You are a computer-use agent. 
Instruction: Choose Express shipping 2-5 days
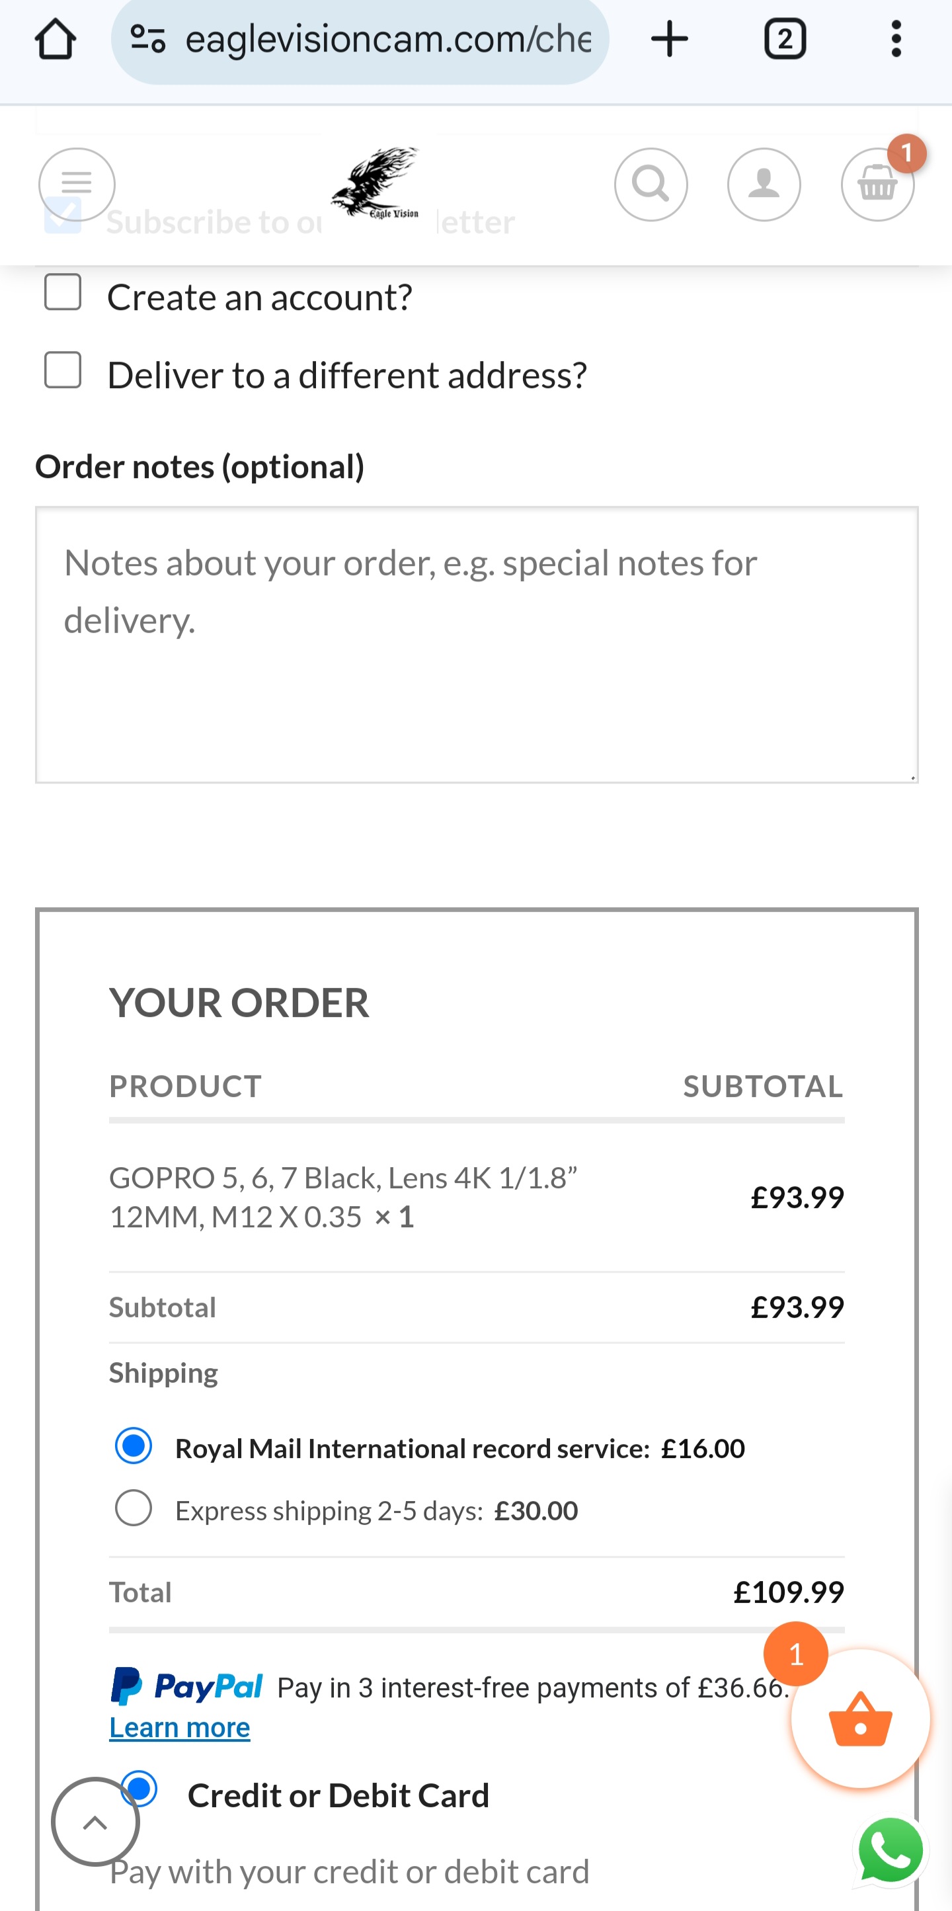pos(134,1508)
